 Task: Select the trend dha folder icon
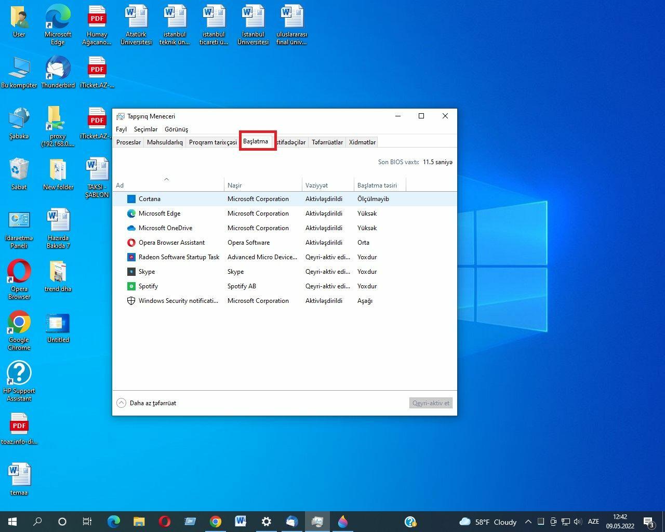(x=58, y=275)
